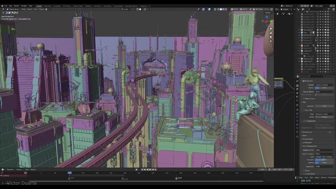Add a new workspace with the plus icon

click(149, 6)
